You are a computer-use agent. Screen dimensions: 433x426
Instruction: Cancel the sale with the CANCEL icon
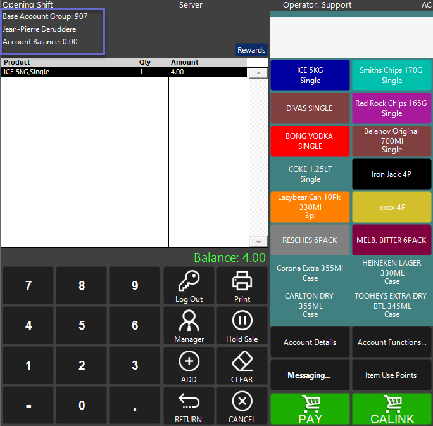pyautogui.click(x=242, y=405)
